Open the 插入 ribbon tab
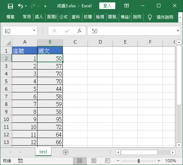 (39, 17)
